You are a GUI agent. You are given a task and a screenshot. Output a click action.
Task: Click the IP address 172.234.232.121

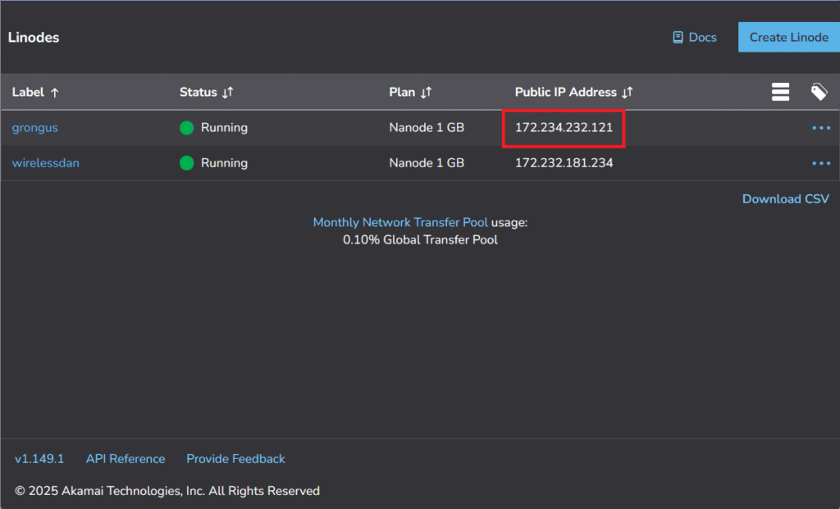click(564, 128)
